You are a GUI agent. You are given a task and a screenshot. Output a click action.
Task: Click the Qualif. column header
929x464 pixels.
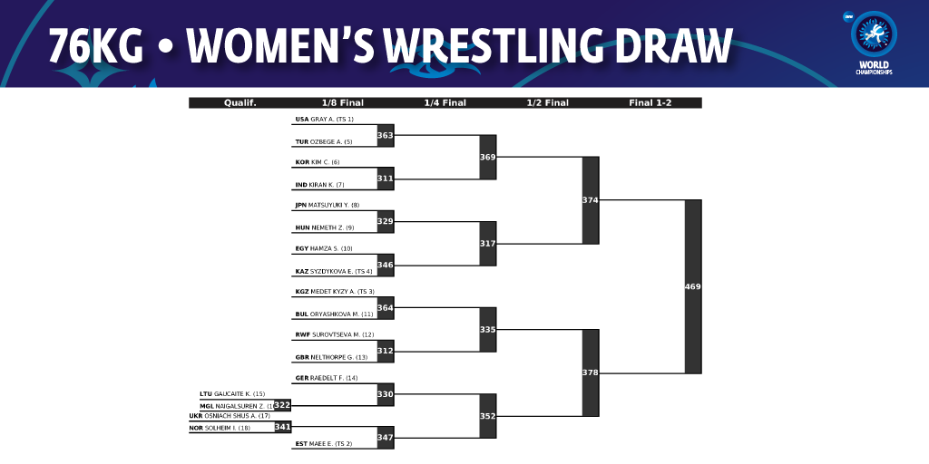(x=240, y=103)
